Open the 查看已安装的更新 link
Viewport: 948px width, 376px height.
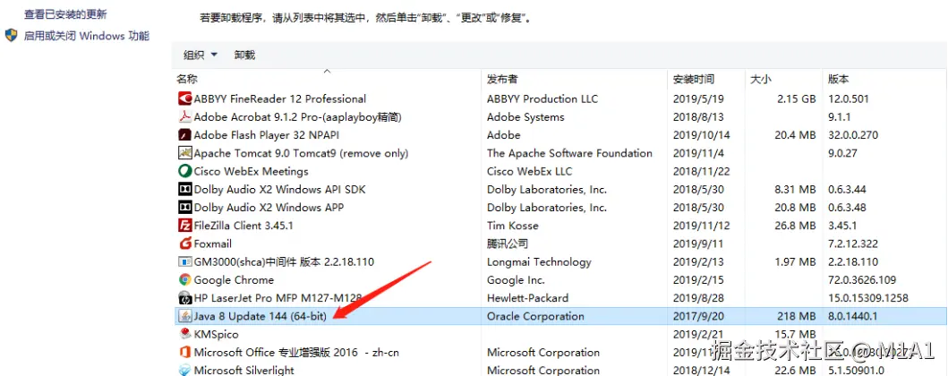65,14
